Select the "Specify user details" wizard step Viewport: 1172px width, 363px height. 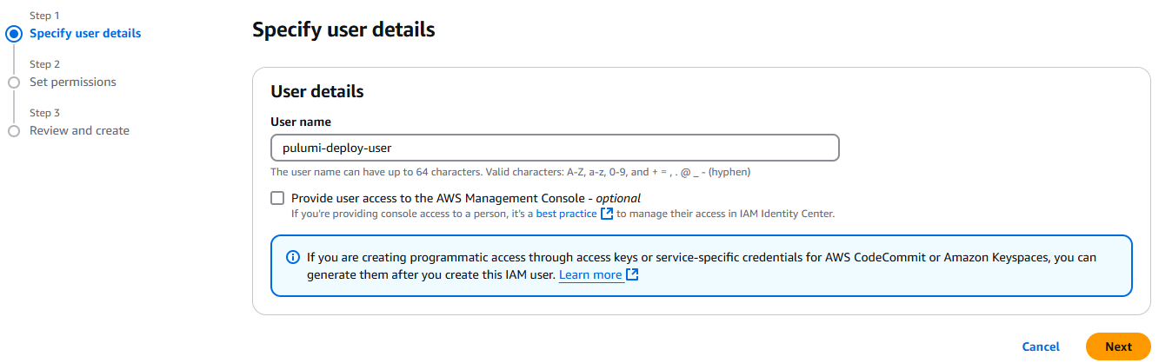click(x=85, y=33)
